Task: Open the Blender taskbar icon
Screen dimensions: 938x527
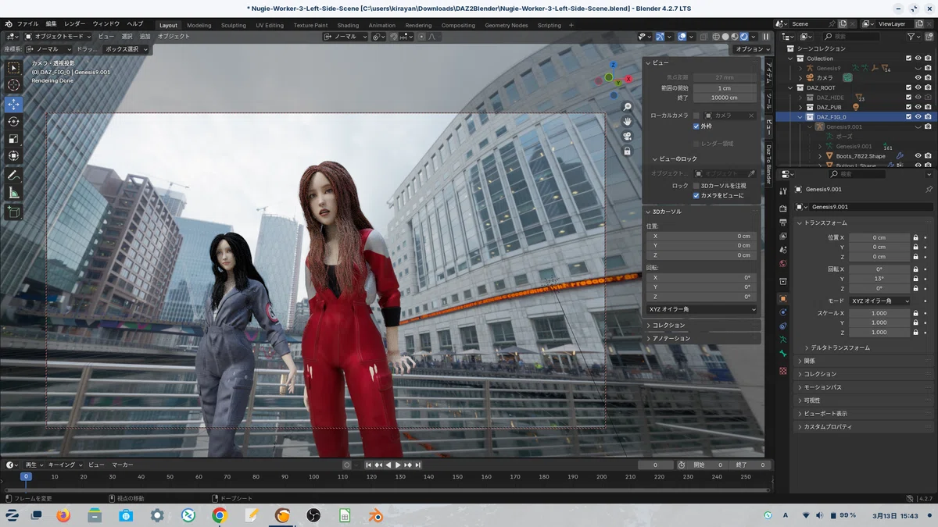Action: click(375, 515)
